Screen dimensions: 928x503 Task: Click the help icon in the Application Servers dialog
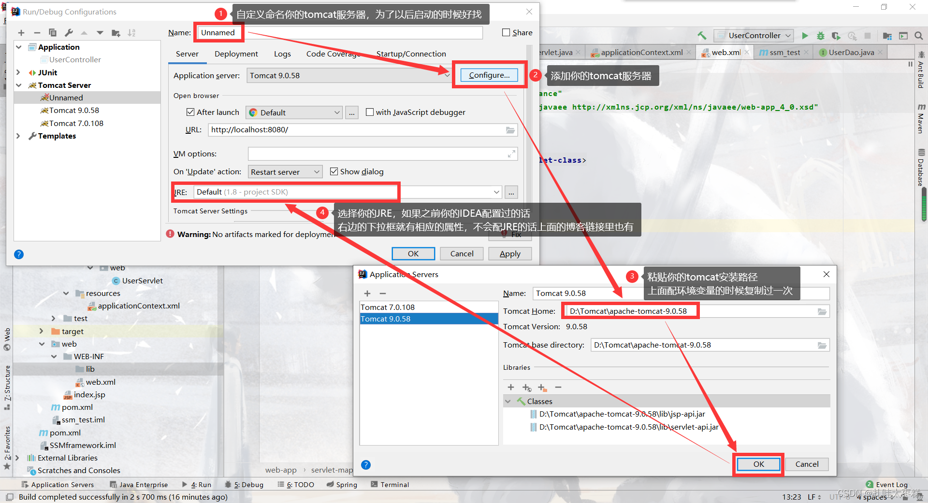click(366, 465)
